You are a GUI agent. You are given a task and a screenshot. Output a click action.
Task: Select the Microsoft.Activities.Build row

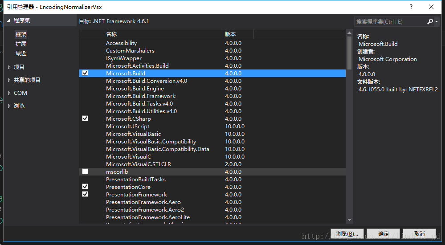[x=212, y=65]
